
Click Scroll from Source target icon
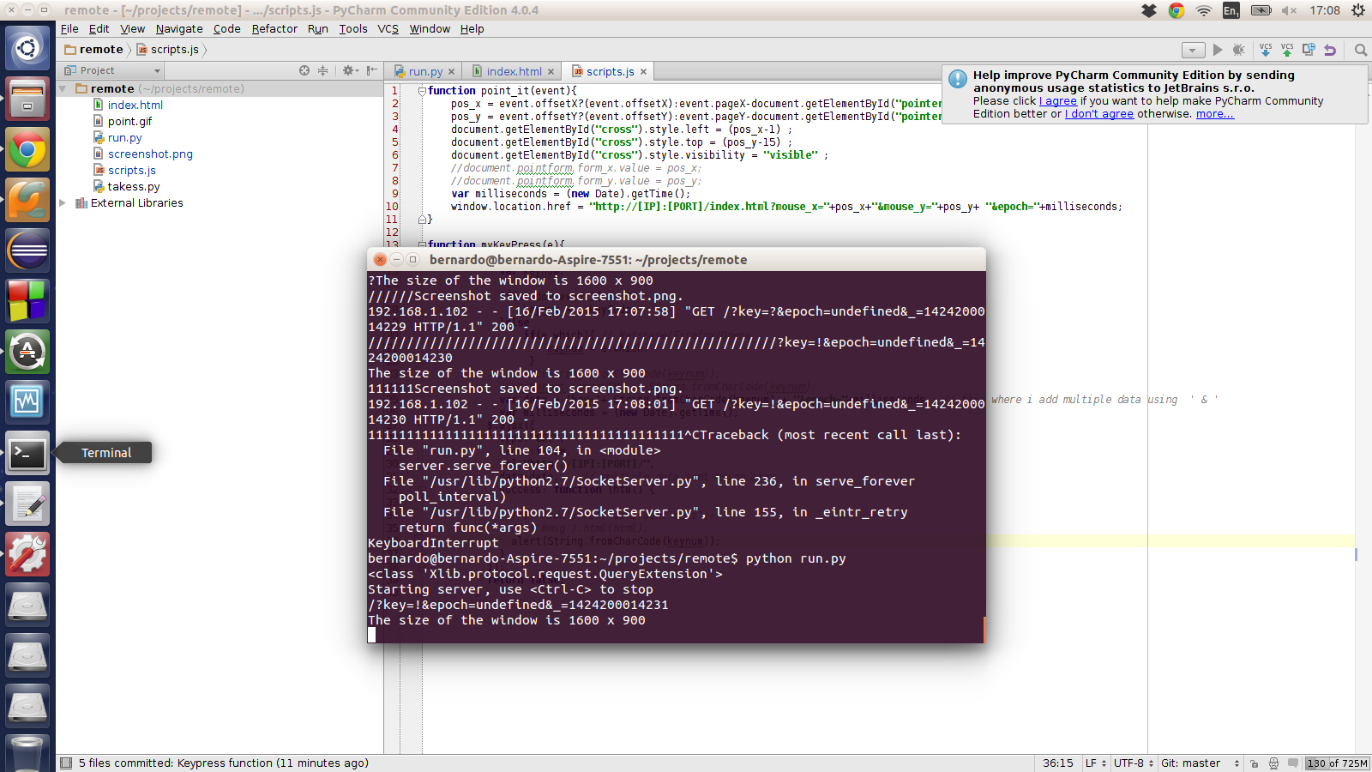pyautogui.click(x=304, y=70)
